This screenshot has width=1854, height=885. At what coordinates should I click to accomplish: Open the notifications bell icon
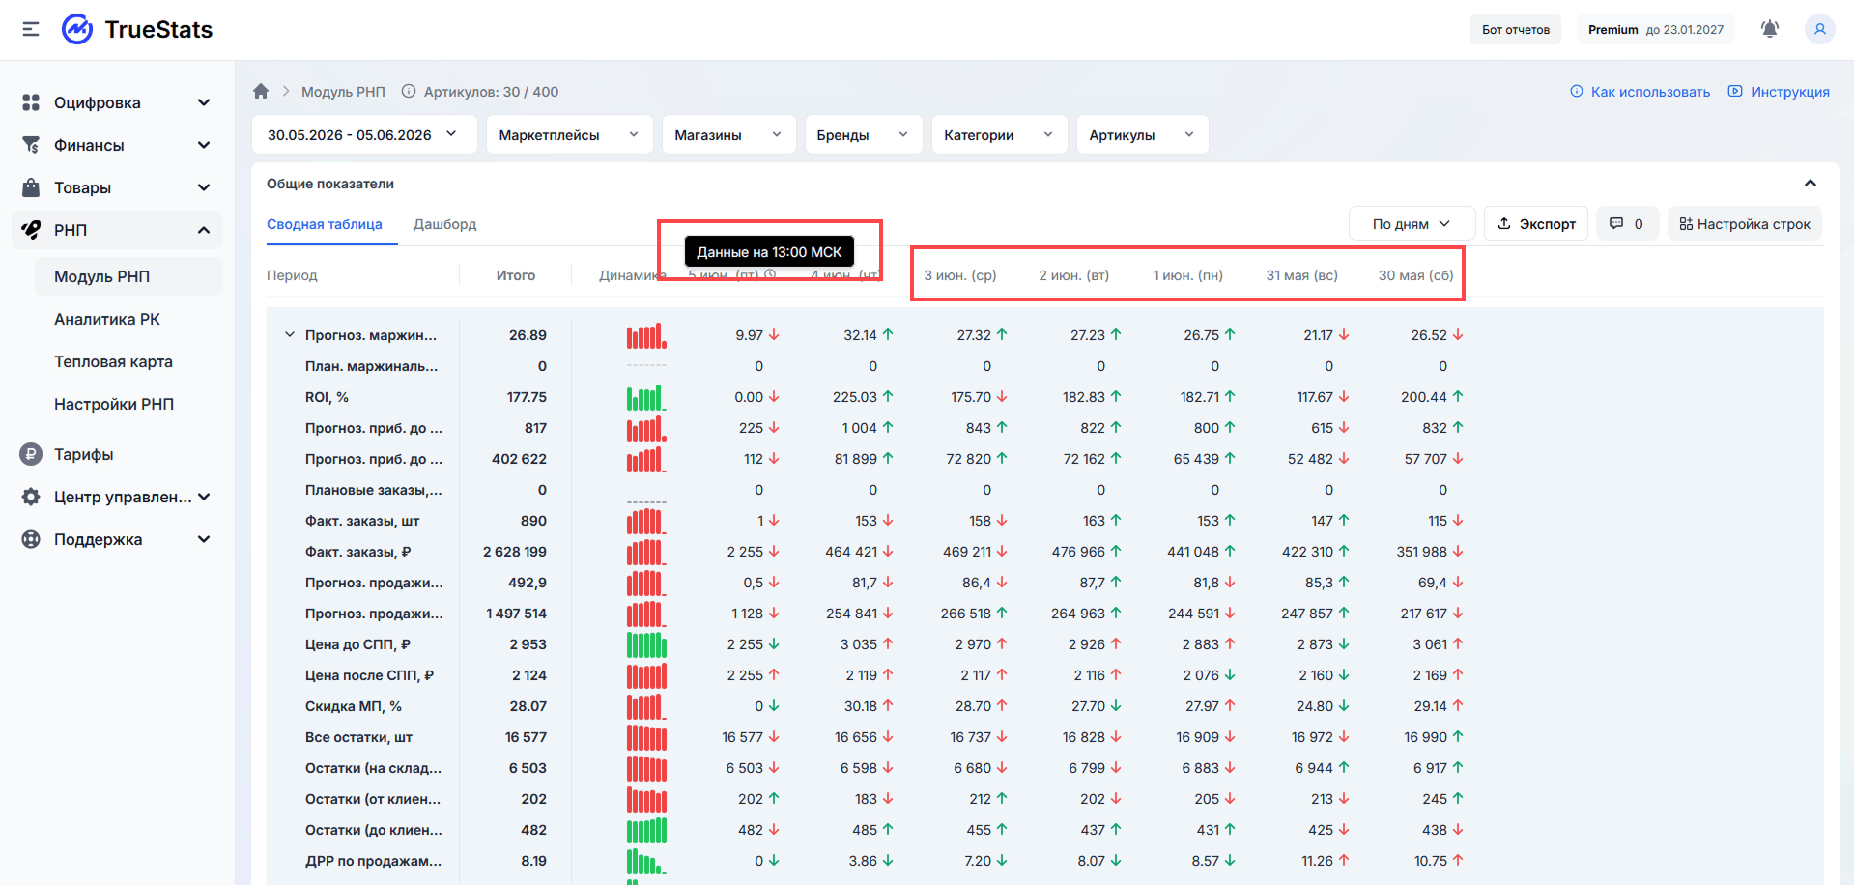click(1769, 29)
